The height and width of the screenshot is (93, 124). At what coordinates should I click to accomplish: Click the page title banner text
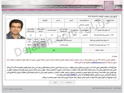(x=63, y=7)
